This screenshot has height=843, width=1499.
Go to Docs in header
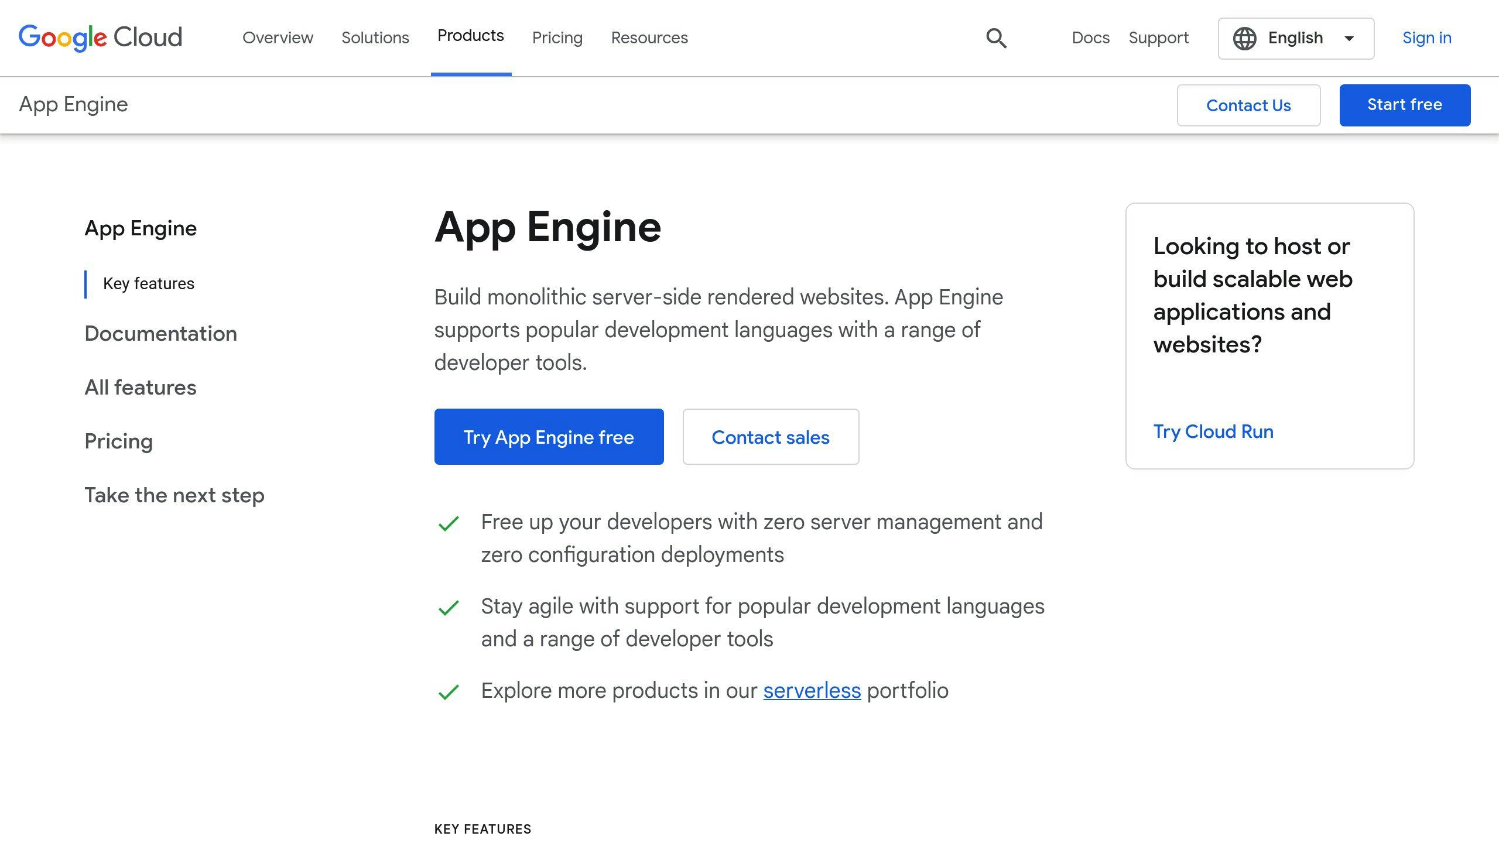tap(1090, 38)
